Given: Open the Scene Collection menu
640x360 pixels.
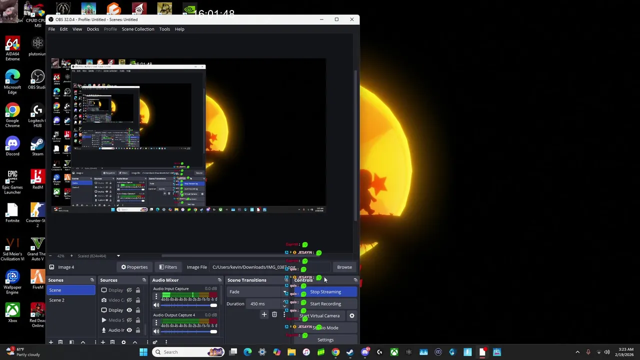Looking at the screenshot, I should 138,29.
